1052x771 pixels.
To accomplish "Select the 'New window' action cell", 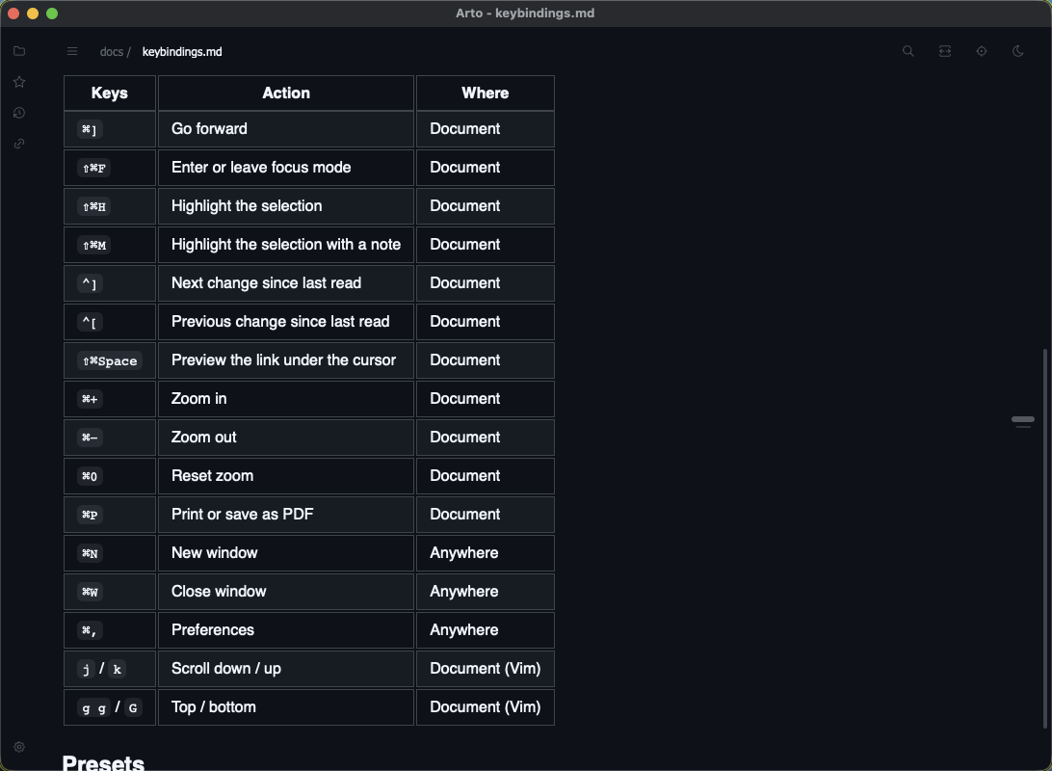I will [286, 553].
